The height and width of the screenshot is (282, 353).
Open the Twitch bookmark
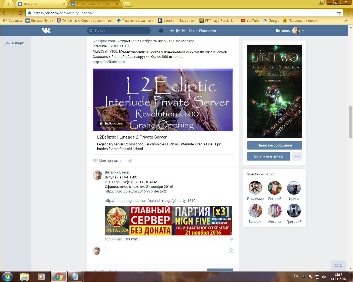click(x=64, y=21)
